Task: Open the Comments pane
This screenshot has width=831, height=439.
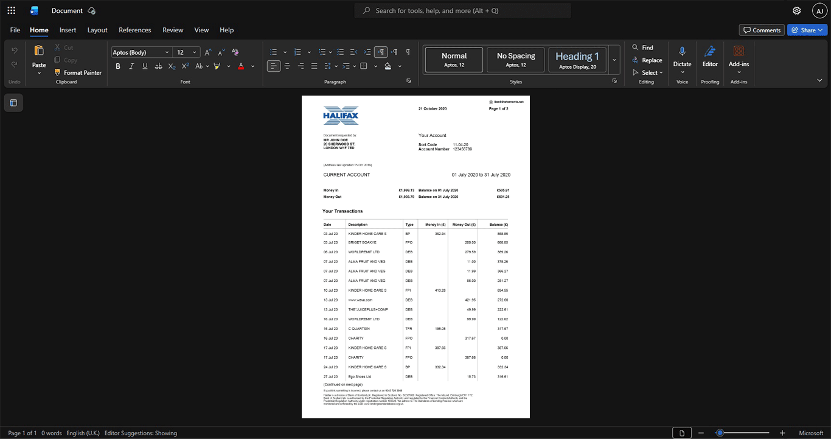Action: click(762, 30)
